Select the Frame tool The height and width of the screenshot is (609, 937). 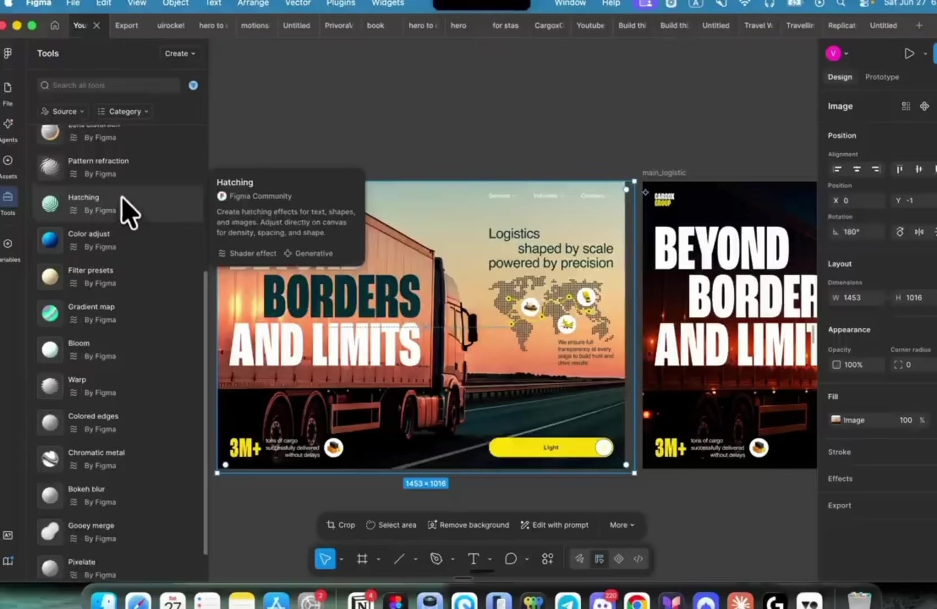click(362, 559)
